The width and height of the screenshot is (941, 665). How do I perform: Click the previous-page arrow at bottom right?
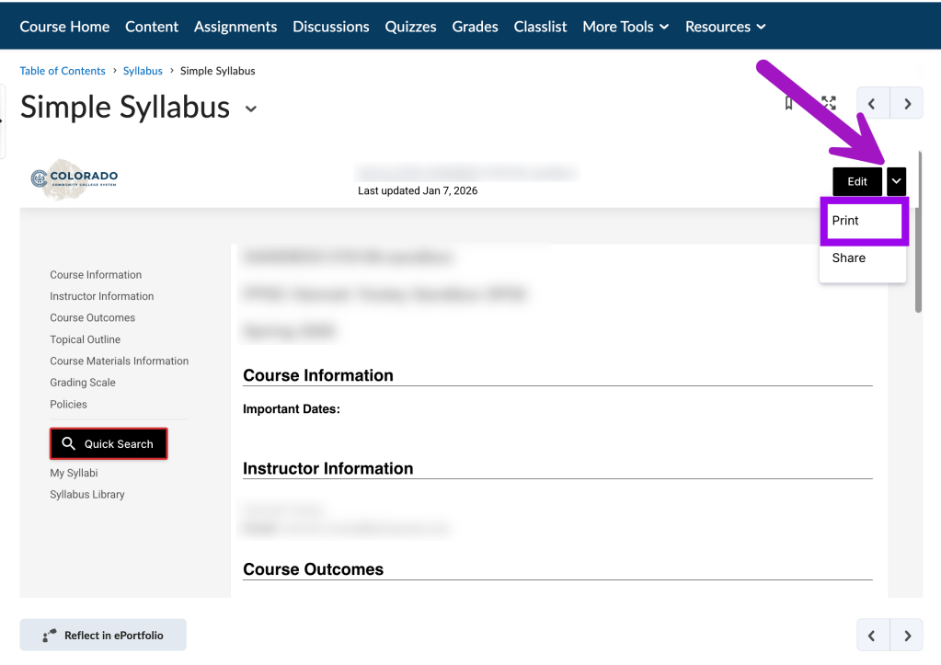point(872,635)
